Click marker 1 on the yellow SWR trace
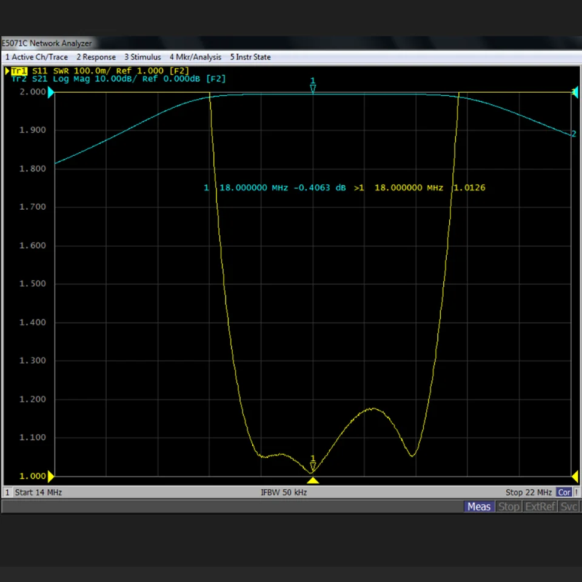582x582 pixels. pos(313,463)
